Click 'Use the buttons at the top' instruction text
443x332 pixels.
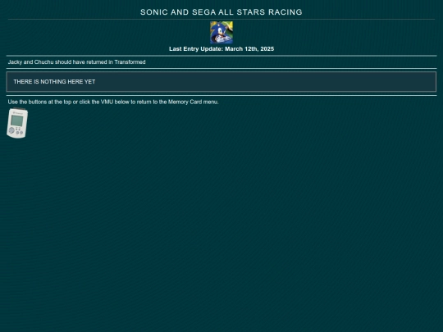tap(113, 102)
